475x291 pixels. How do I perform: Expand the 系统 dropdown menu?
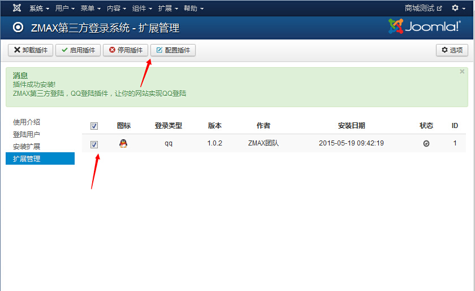[39, 8]
